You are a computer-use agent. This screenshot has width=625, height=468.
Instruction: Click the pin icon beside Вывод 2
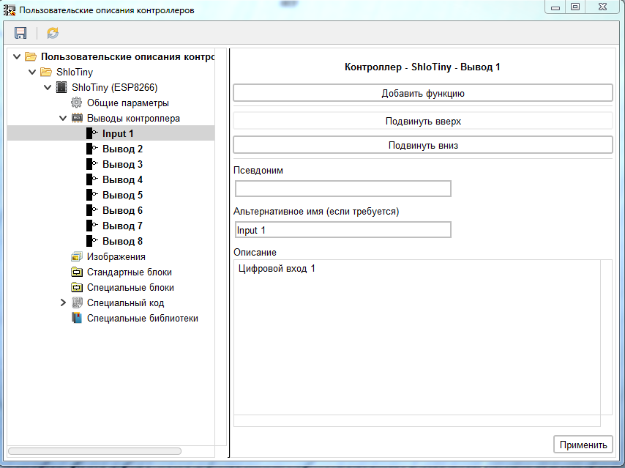click(92, 149)
